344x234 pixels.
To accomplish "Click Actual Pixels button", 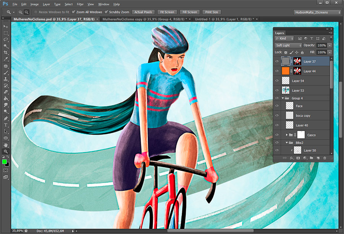I will 143,12.
